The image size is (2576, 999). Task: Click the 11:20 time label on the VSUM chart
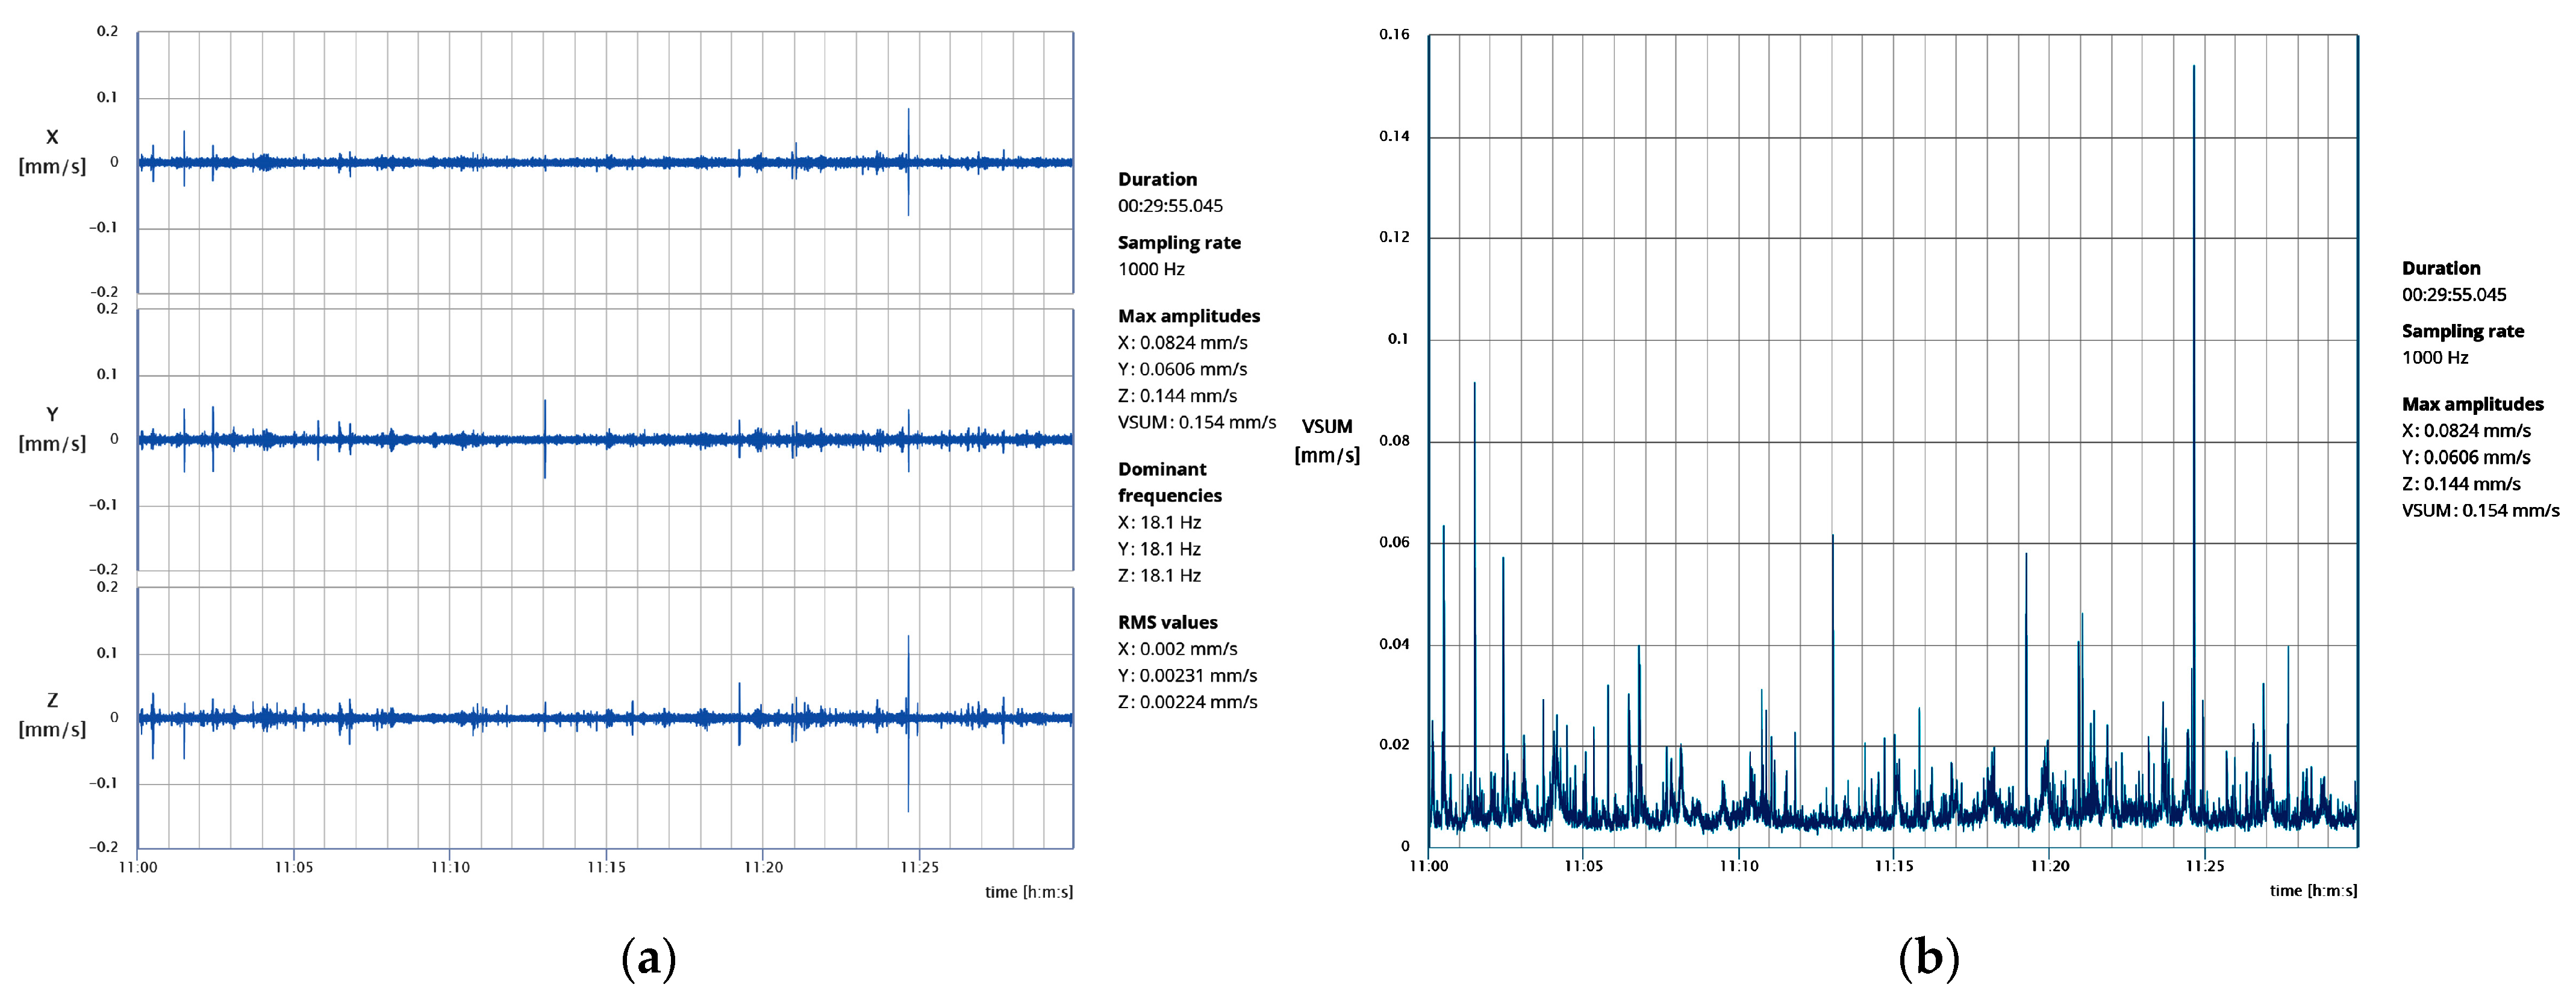click(2049, 866)
